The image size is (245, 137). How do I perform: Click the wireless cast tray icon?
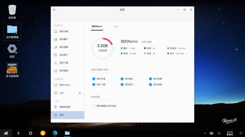219,133
